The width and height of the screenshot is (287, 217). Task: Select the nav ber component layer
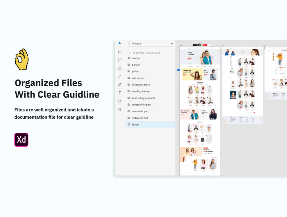(136, 58)
